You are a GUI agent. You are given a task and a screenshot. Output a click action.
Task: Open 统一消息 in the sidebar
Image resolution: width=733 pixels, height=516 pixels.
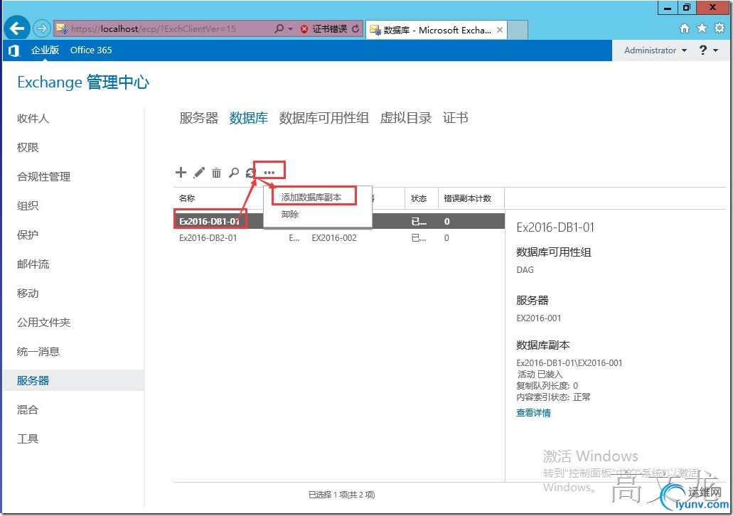point(38,352)
